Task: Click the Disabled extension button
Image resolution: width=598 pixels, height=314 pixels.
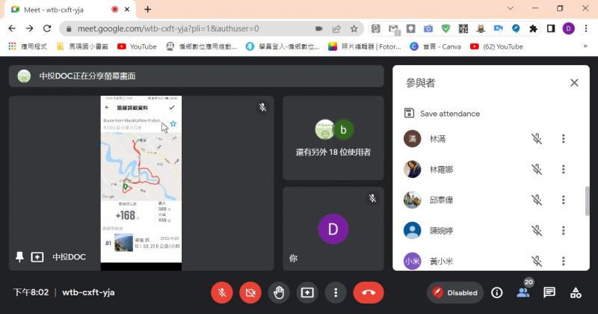Action: 455,292
